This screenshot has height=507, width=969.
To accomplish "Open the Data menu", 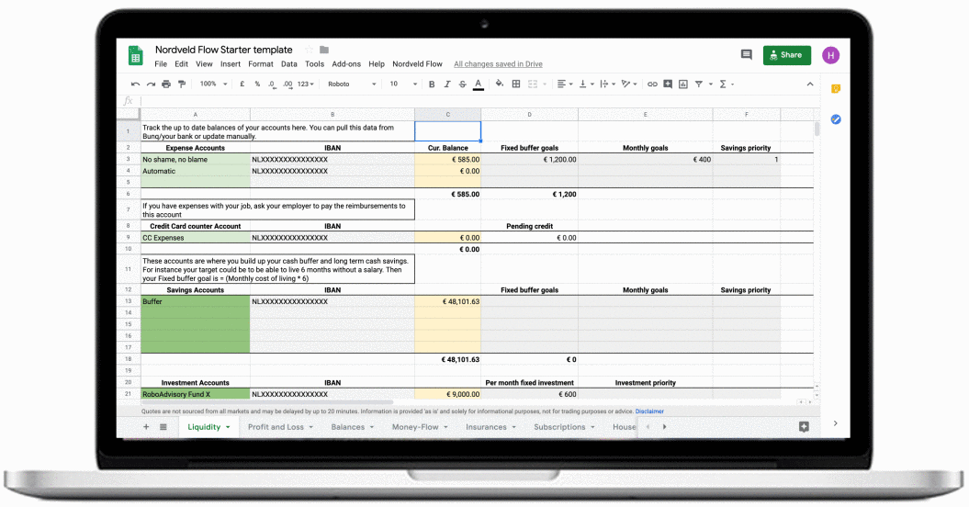I will (x=289, y=64).
